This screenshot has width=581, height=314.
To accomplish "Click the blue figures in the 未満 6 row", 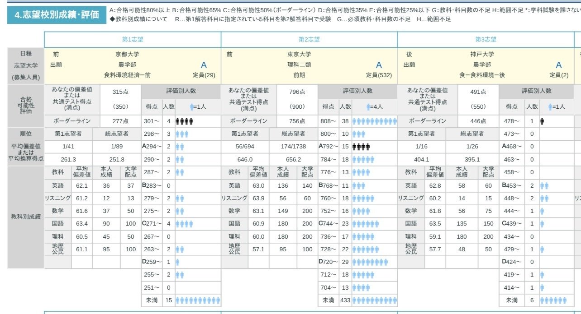I will (553, 300).
